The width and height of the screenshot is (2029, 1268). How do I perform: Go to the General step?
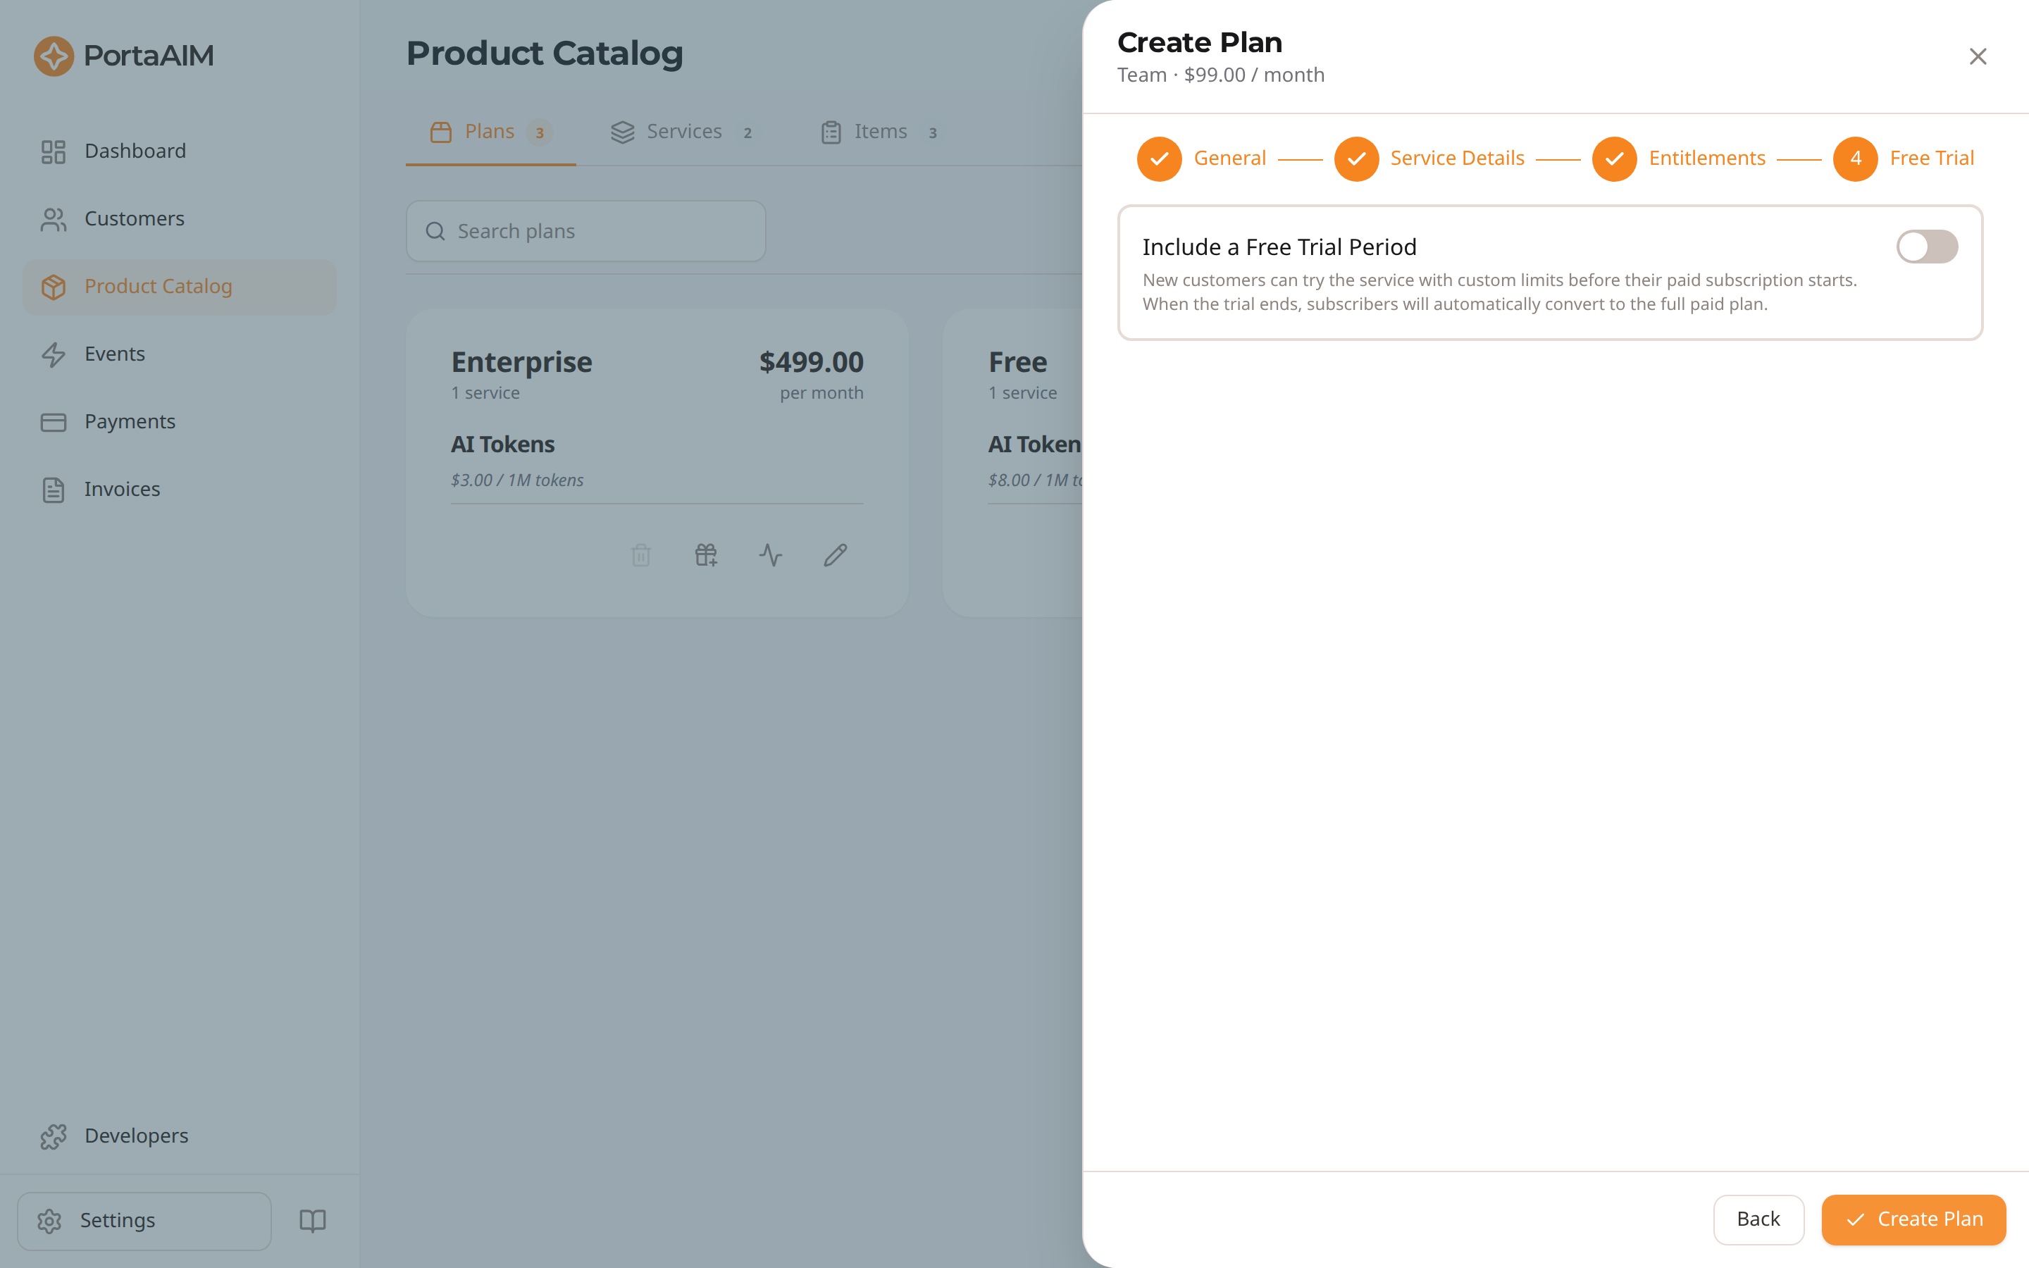[x=1200, y=158]
